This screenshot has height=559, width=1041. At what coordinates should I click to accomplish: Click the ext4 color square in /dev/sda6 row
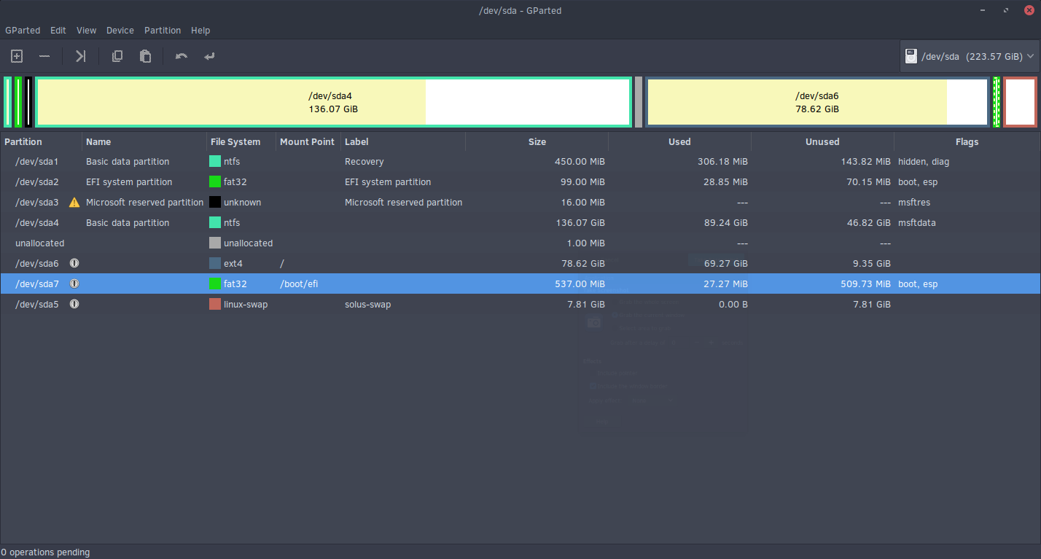pos(215,263)
